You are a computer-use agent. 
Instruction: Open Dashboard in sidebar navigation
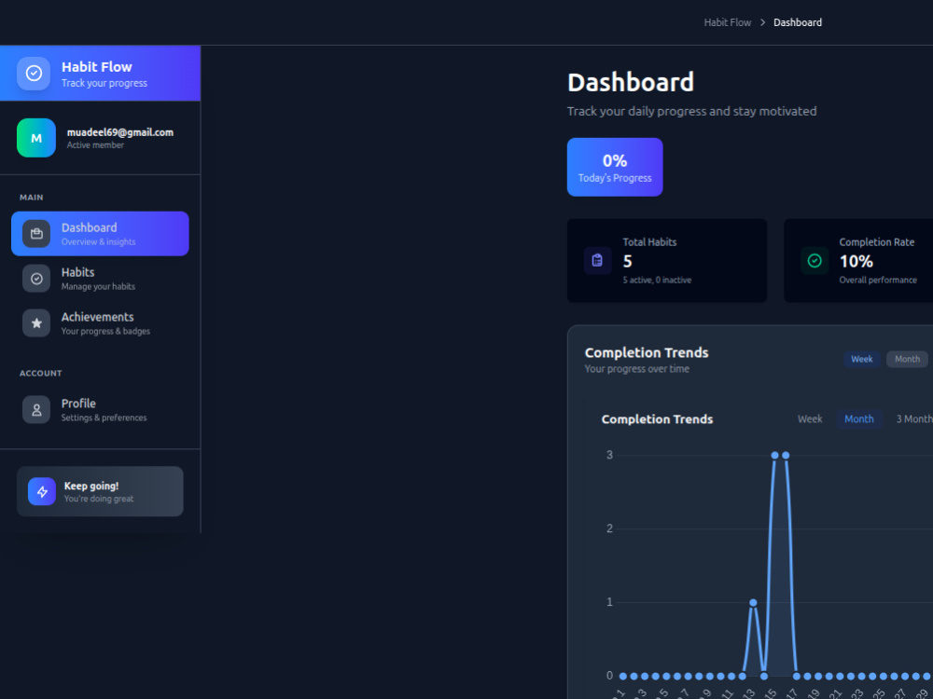100,234
